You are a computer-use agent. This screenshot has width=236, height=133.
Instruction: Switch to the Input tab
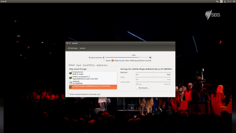coord(79,65)
